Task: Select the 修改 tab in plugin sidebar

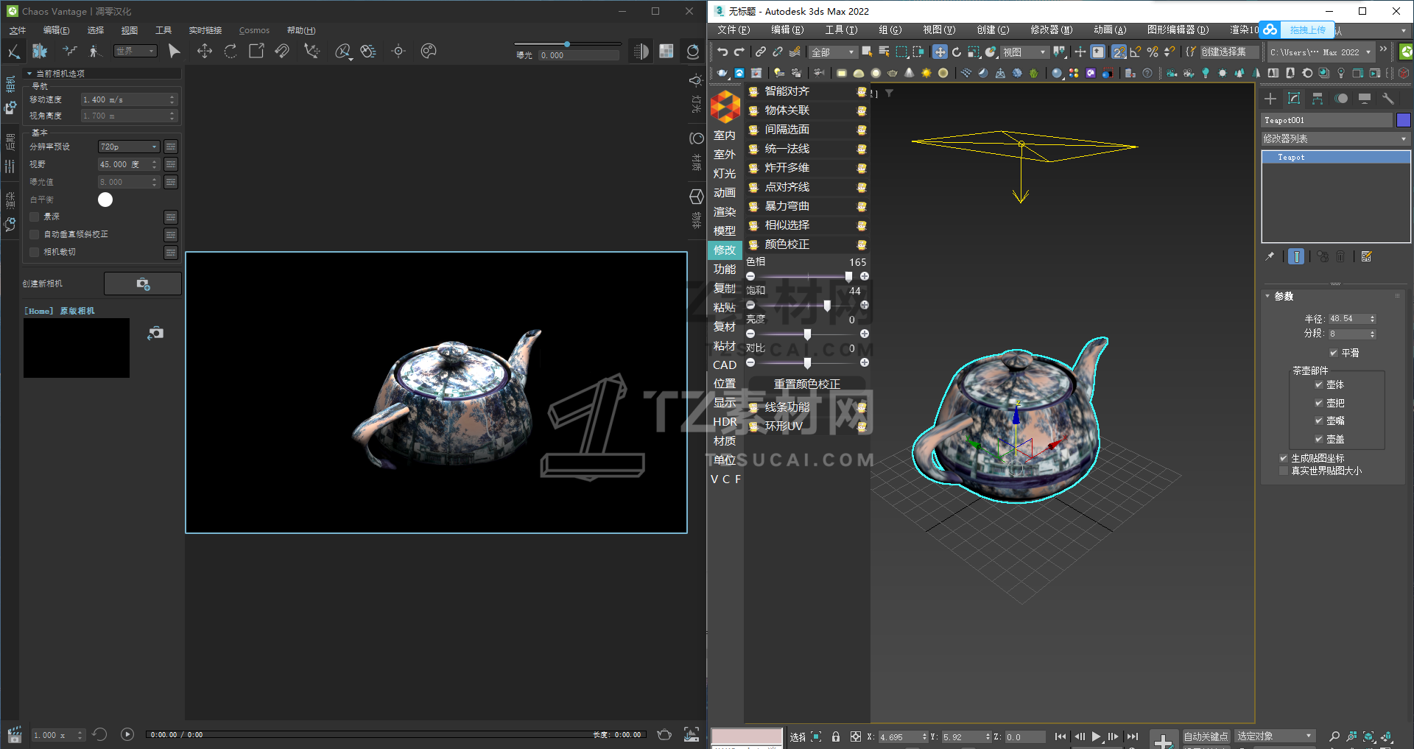Action: [x=725, y=250]
